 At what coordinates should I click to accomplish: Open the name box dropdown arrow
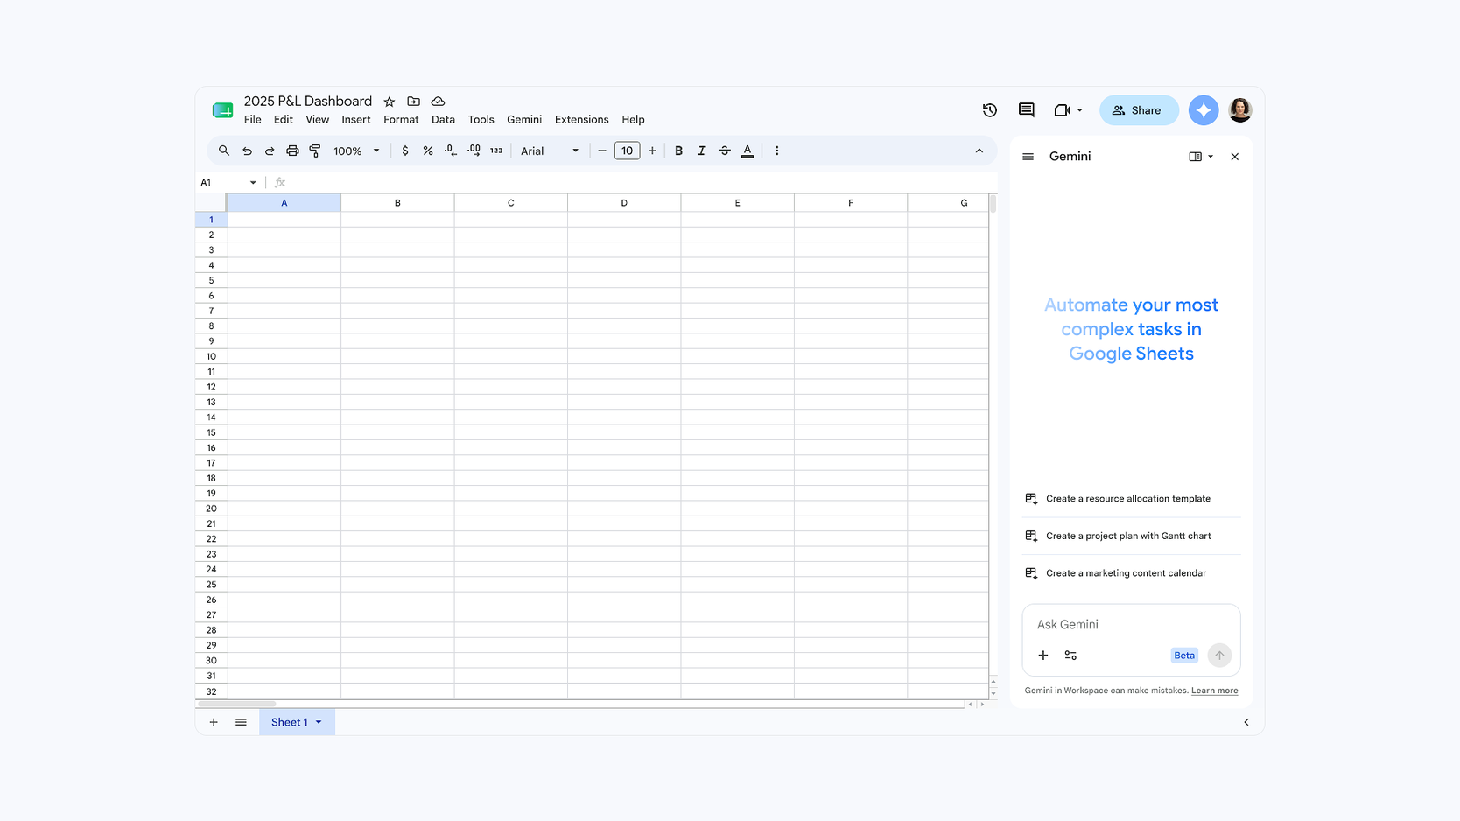point(253,182)
